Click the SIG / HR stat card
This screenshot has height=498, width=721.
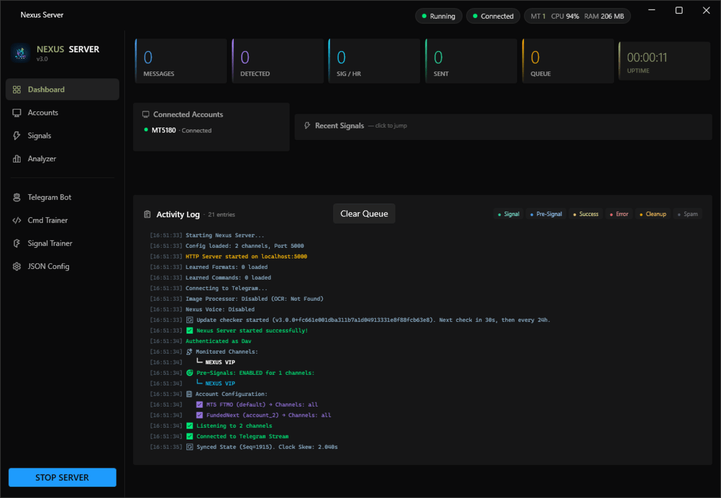click(374, 61)
